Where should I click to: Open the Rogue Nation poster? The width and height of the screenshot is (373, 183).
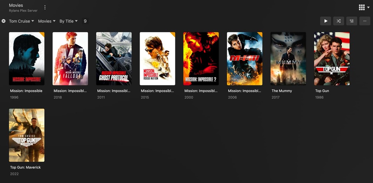click(x=157, y=59)
